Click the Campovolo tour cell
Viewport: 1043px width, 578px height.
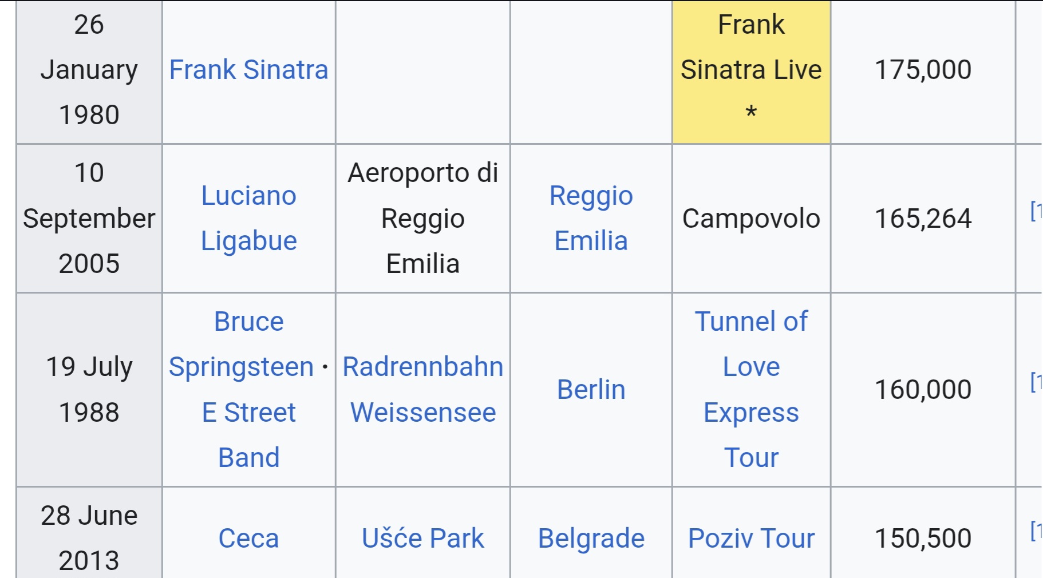click(x=751, y=219)
